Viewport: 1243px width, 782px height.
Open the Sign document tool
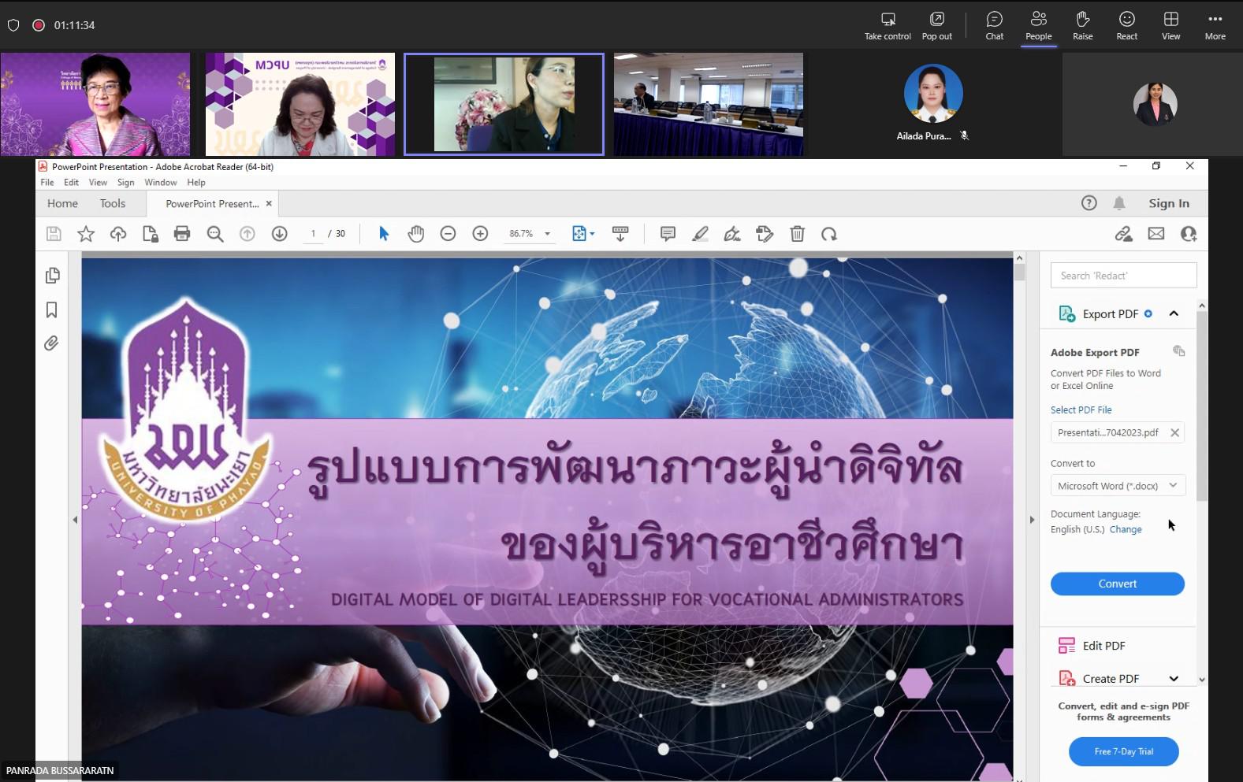click(732, 234)
